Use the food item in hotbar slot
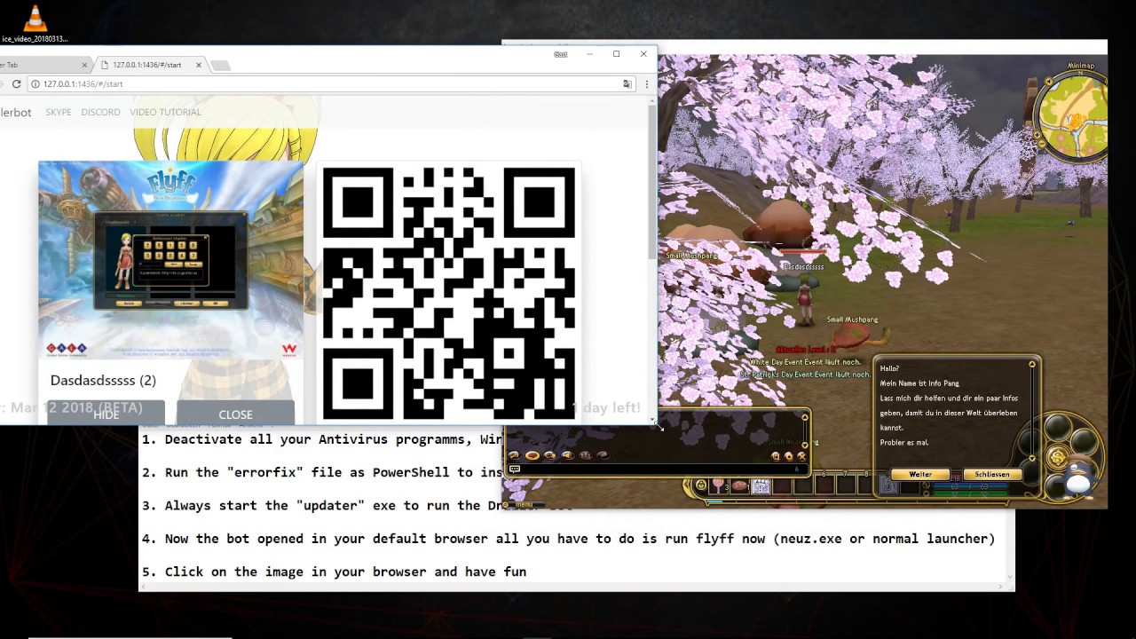This screenshot has width=1136, height=639. point(740,485)
